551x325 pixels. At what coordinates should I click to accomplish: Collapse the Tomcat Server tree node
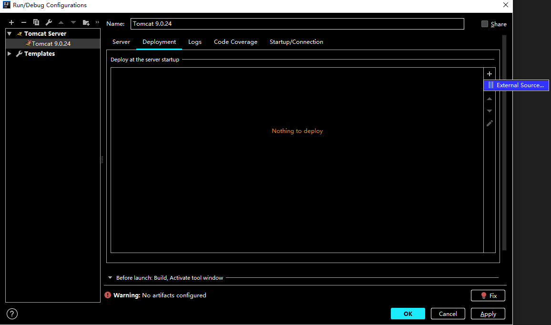[10, 34]
